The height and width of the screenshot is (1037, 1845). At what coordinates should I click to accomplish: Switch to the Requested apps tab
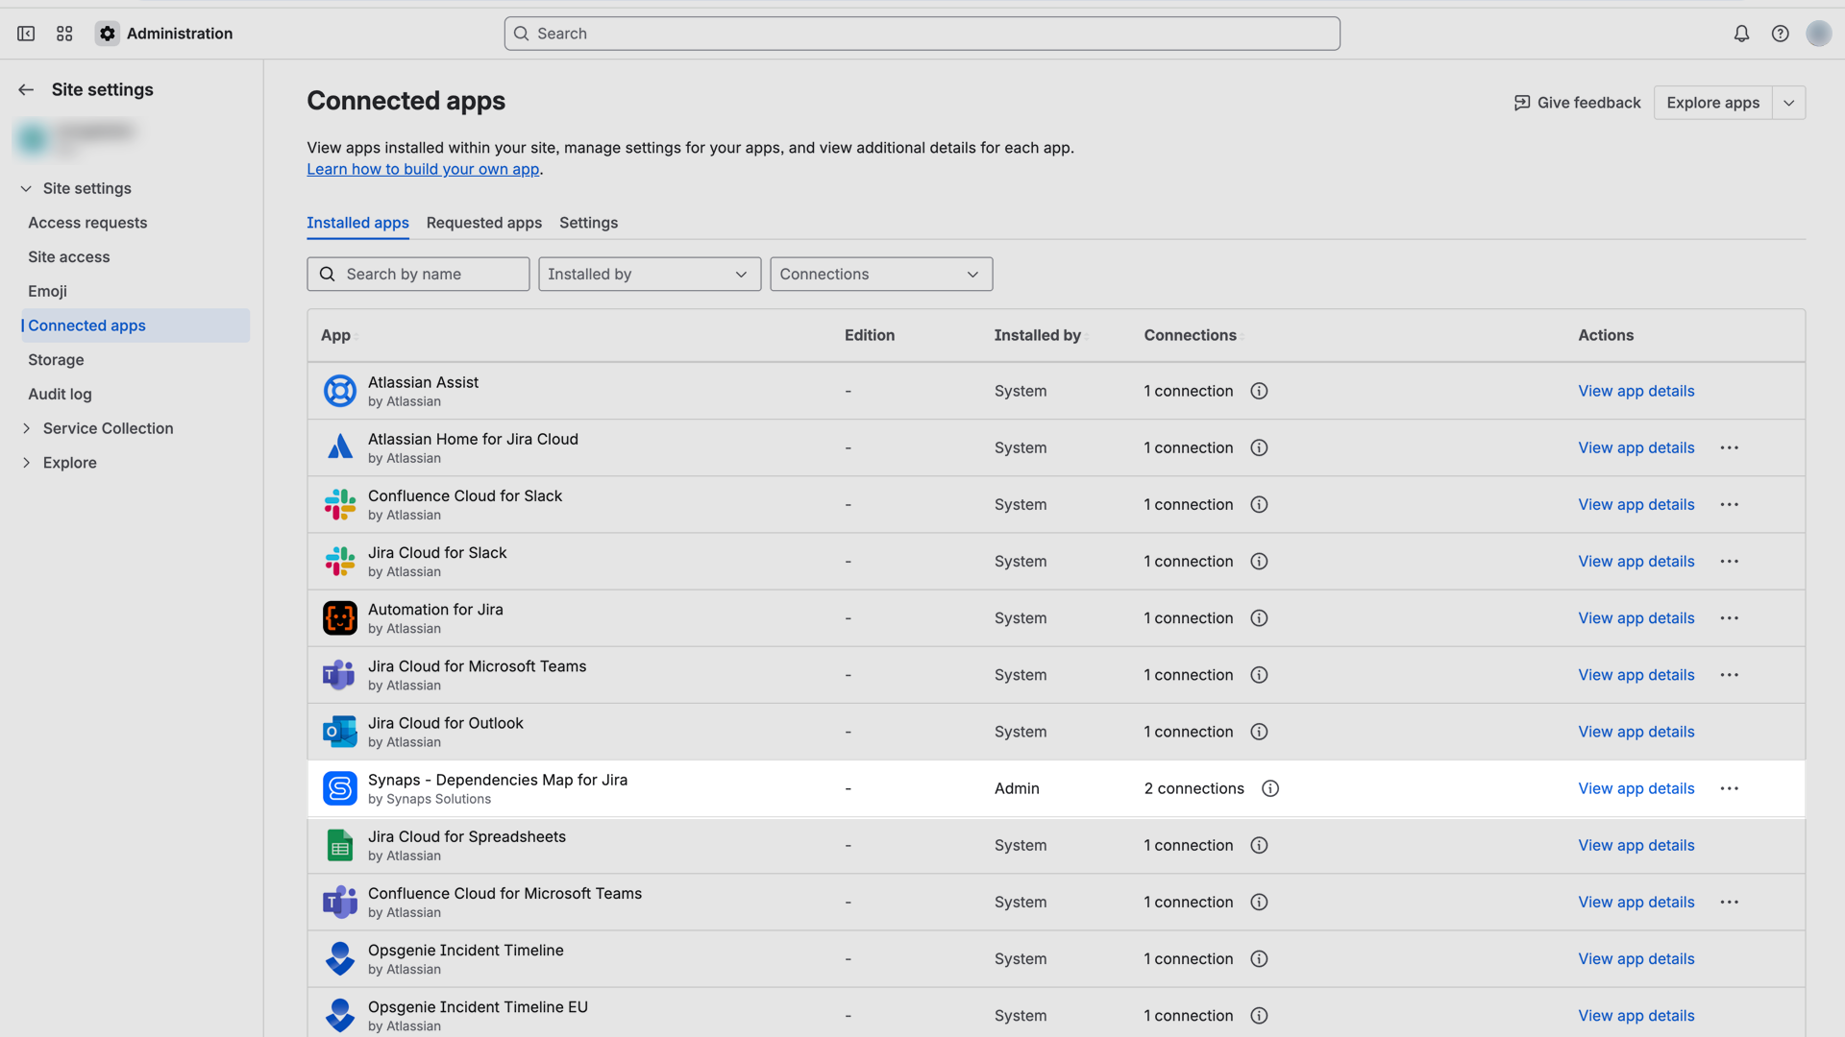click(483, 223)
